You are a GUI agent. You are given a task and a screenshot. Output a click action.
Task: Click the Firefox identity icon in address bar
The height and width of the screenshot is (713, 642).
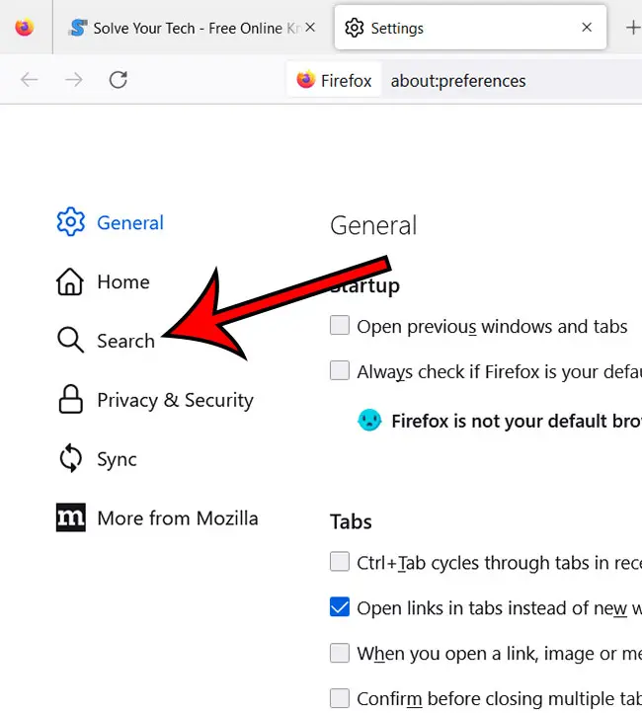tap(305, 80)
